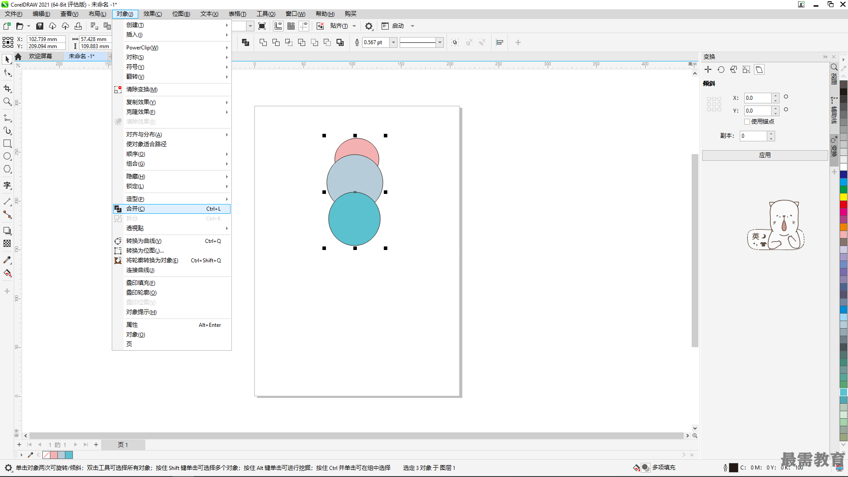Switch to the 欢迎屏幕 tab
This screenshot has width=848, height=477.
click(x=41, y=57)
